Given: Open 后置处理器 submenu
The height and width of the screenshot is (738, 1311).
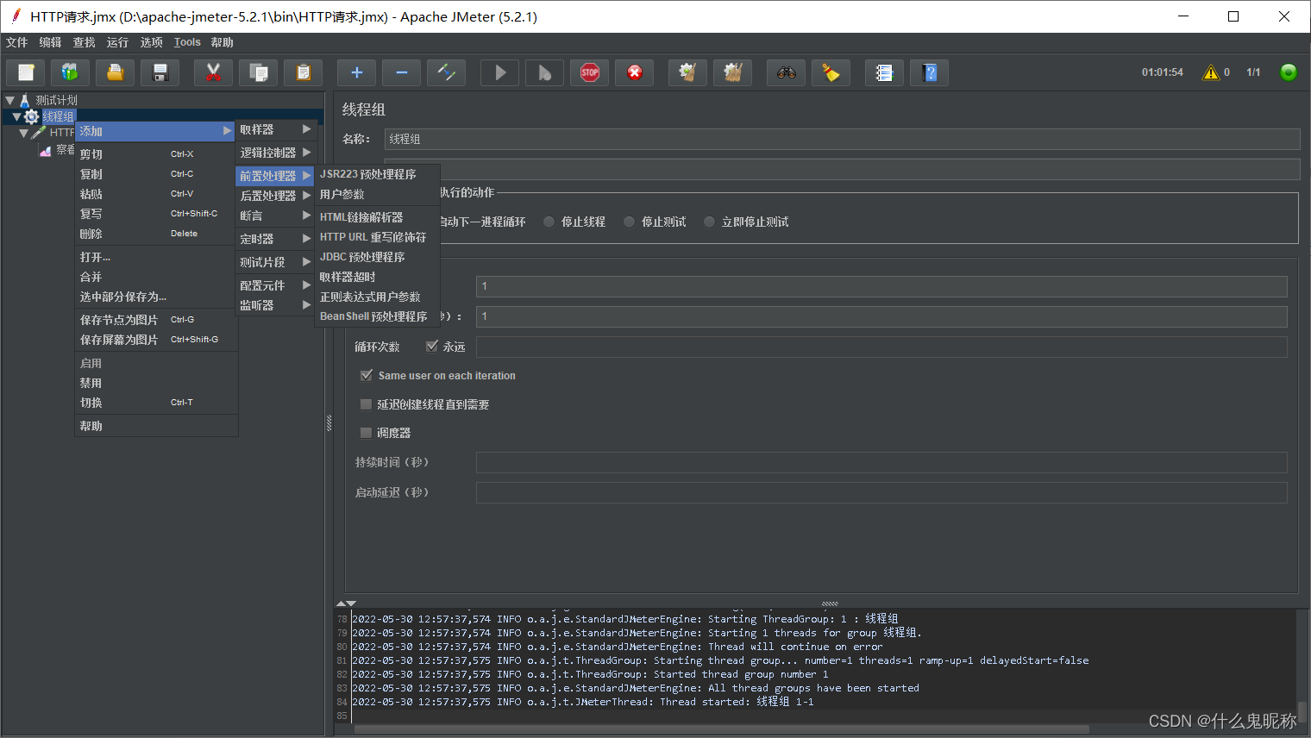Looking at the screenshot, I should click(275, 196).
